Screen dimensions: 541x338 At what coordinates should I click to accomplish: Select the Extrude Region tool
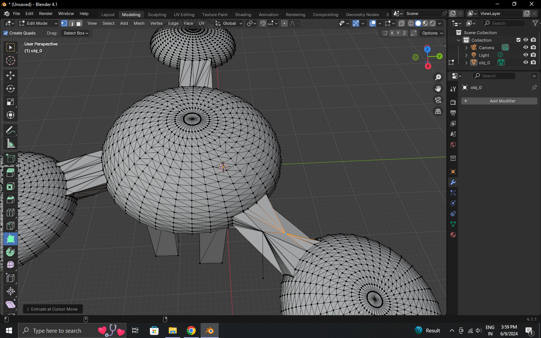point(11,173)
